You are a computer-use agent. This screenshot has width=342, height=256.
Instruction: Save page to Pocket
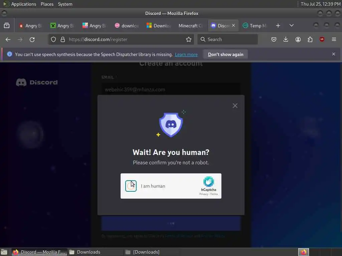click(274, 39)
